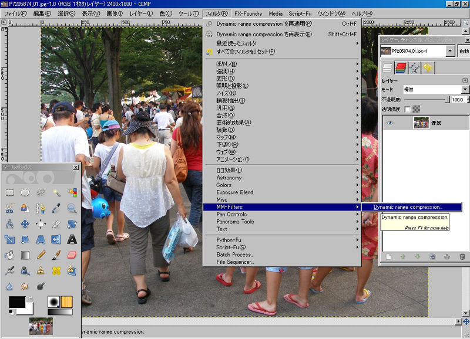Open the FX-Foundry menu
Viewport: 470px width, 339px height.
(248, 13)
